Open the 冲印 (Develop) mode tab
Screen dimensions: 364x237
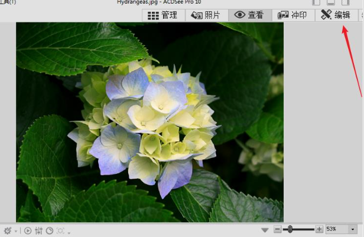tap(293, 15)
